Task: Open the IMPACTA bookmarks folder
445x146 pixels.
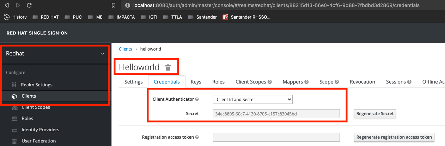Action: tap(122, 17)
